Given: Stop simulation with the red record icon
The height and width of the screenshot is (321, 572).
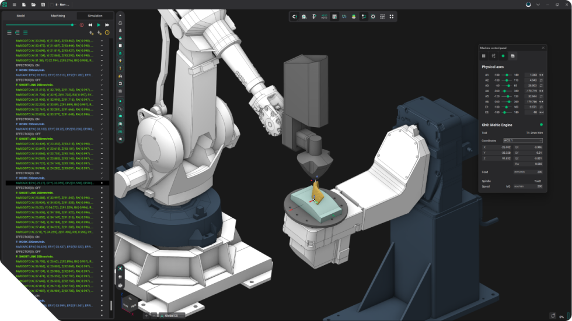Looking at the screenshot, I should pos(82,25).
